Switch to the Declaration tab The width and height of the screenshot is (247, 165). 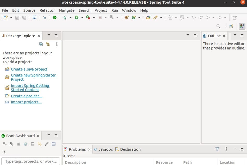click(x=128, y=149)
